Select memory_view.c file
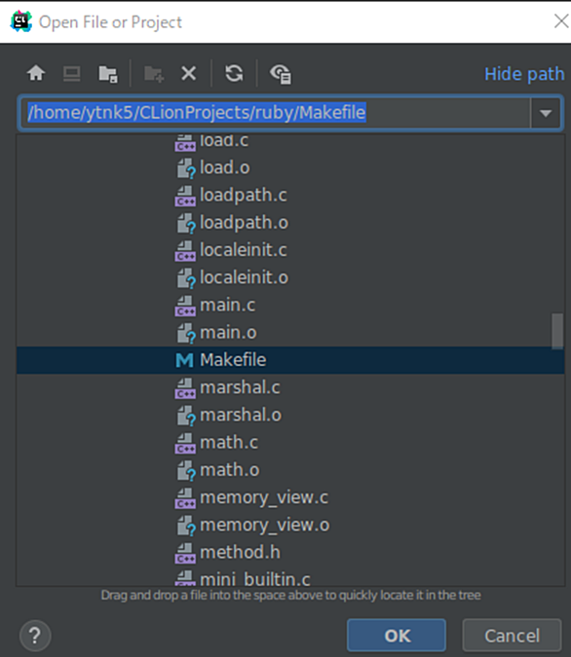Viewport: 571px width, 657px height. click(x=264, y=497)
